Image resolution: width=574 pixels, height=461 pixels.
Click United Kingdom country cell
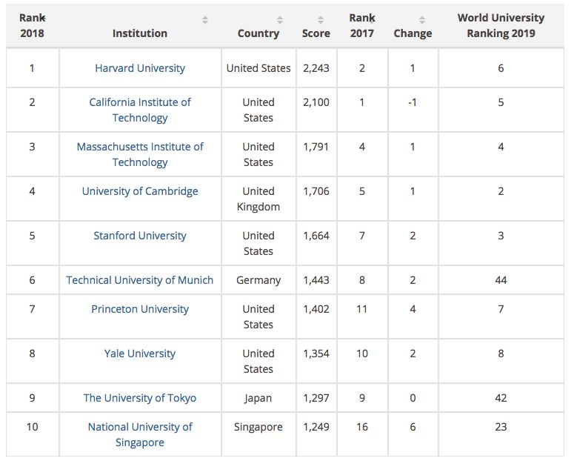click(x=258, y=199)
